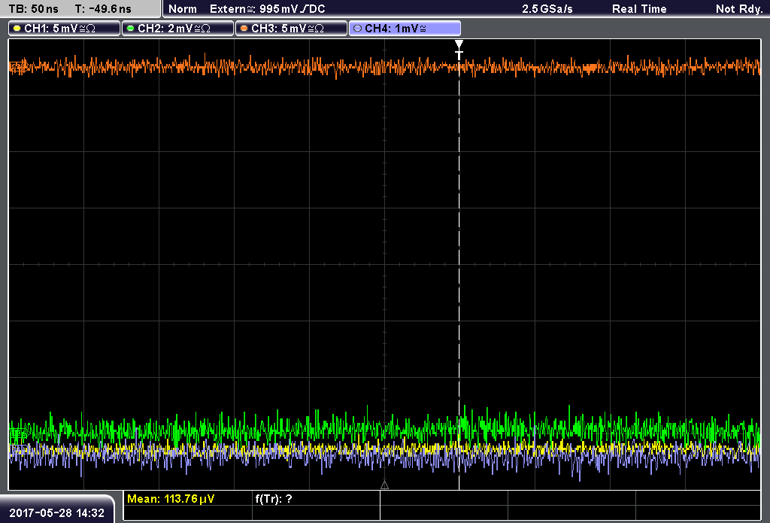Image resolution: width=770 pixels, height=523 pixels.
Task: Click the green CH2 indicator dot
Action: (131, 29)
